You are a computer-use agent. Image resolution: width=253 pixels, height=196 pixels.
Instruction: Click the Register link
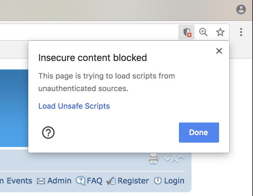[x=133, y=181]
